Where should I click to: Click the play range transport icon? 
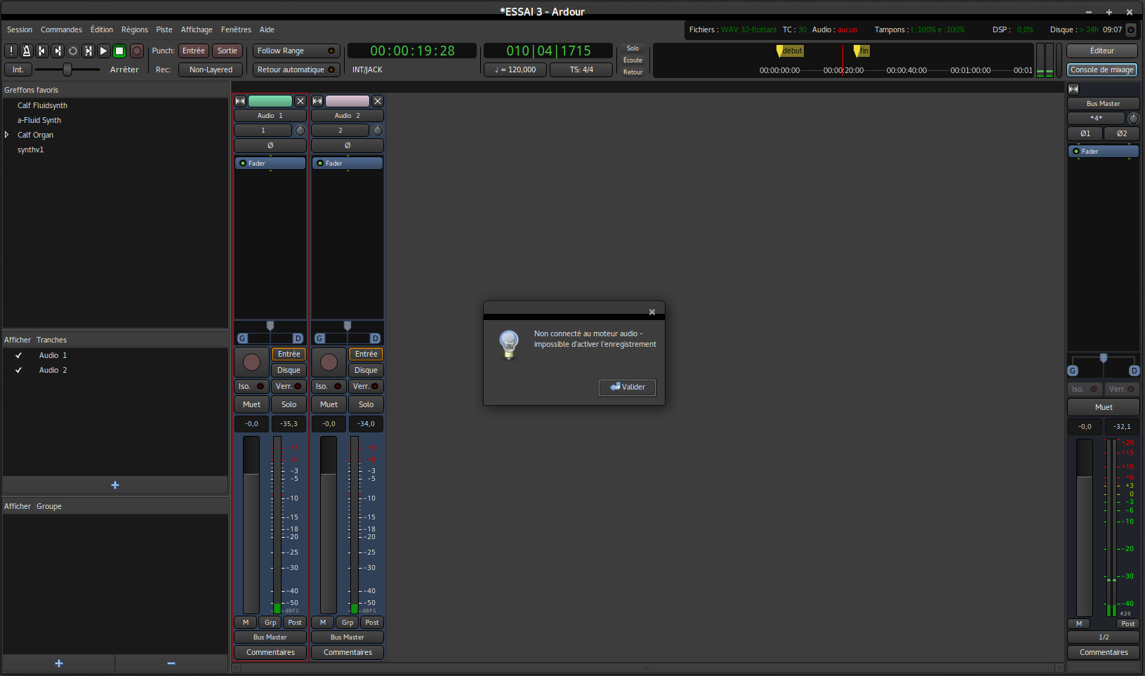[88, 51]
